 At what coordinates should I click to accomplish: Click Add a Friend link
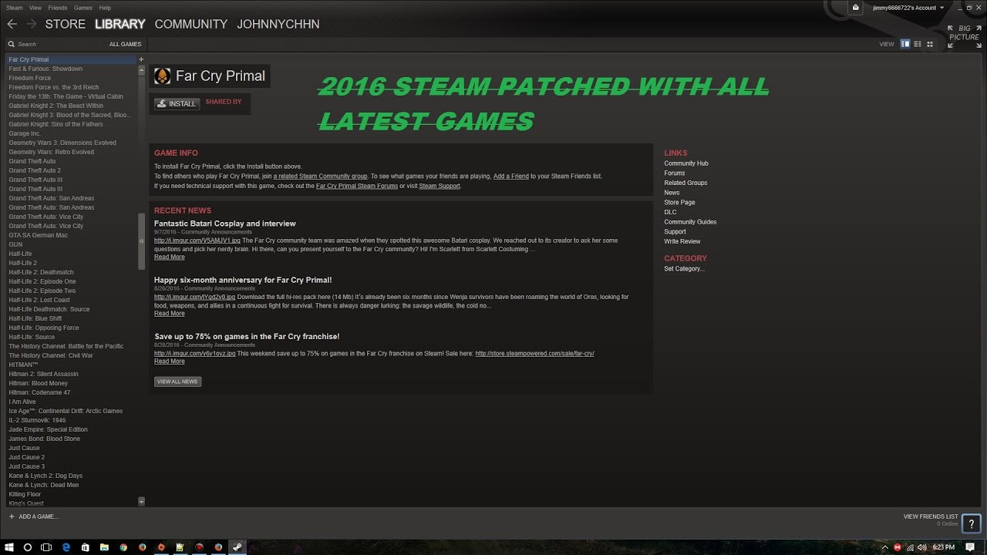point(511,177)
